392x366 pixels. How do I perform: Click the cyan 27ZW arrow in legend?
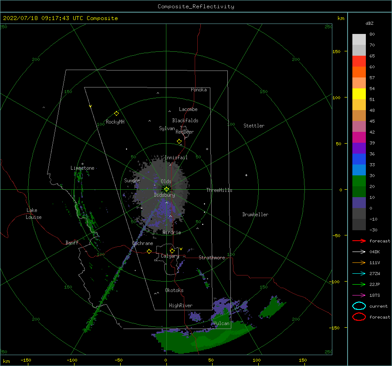pyautogui.click(x=359, y=274)
